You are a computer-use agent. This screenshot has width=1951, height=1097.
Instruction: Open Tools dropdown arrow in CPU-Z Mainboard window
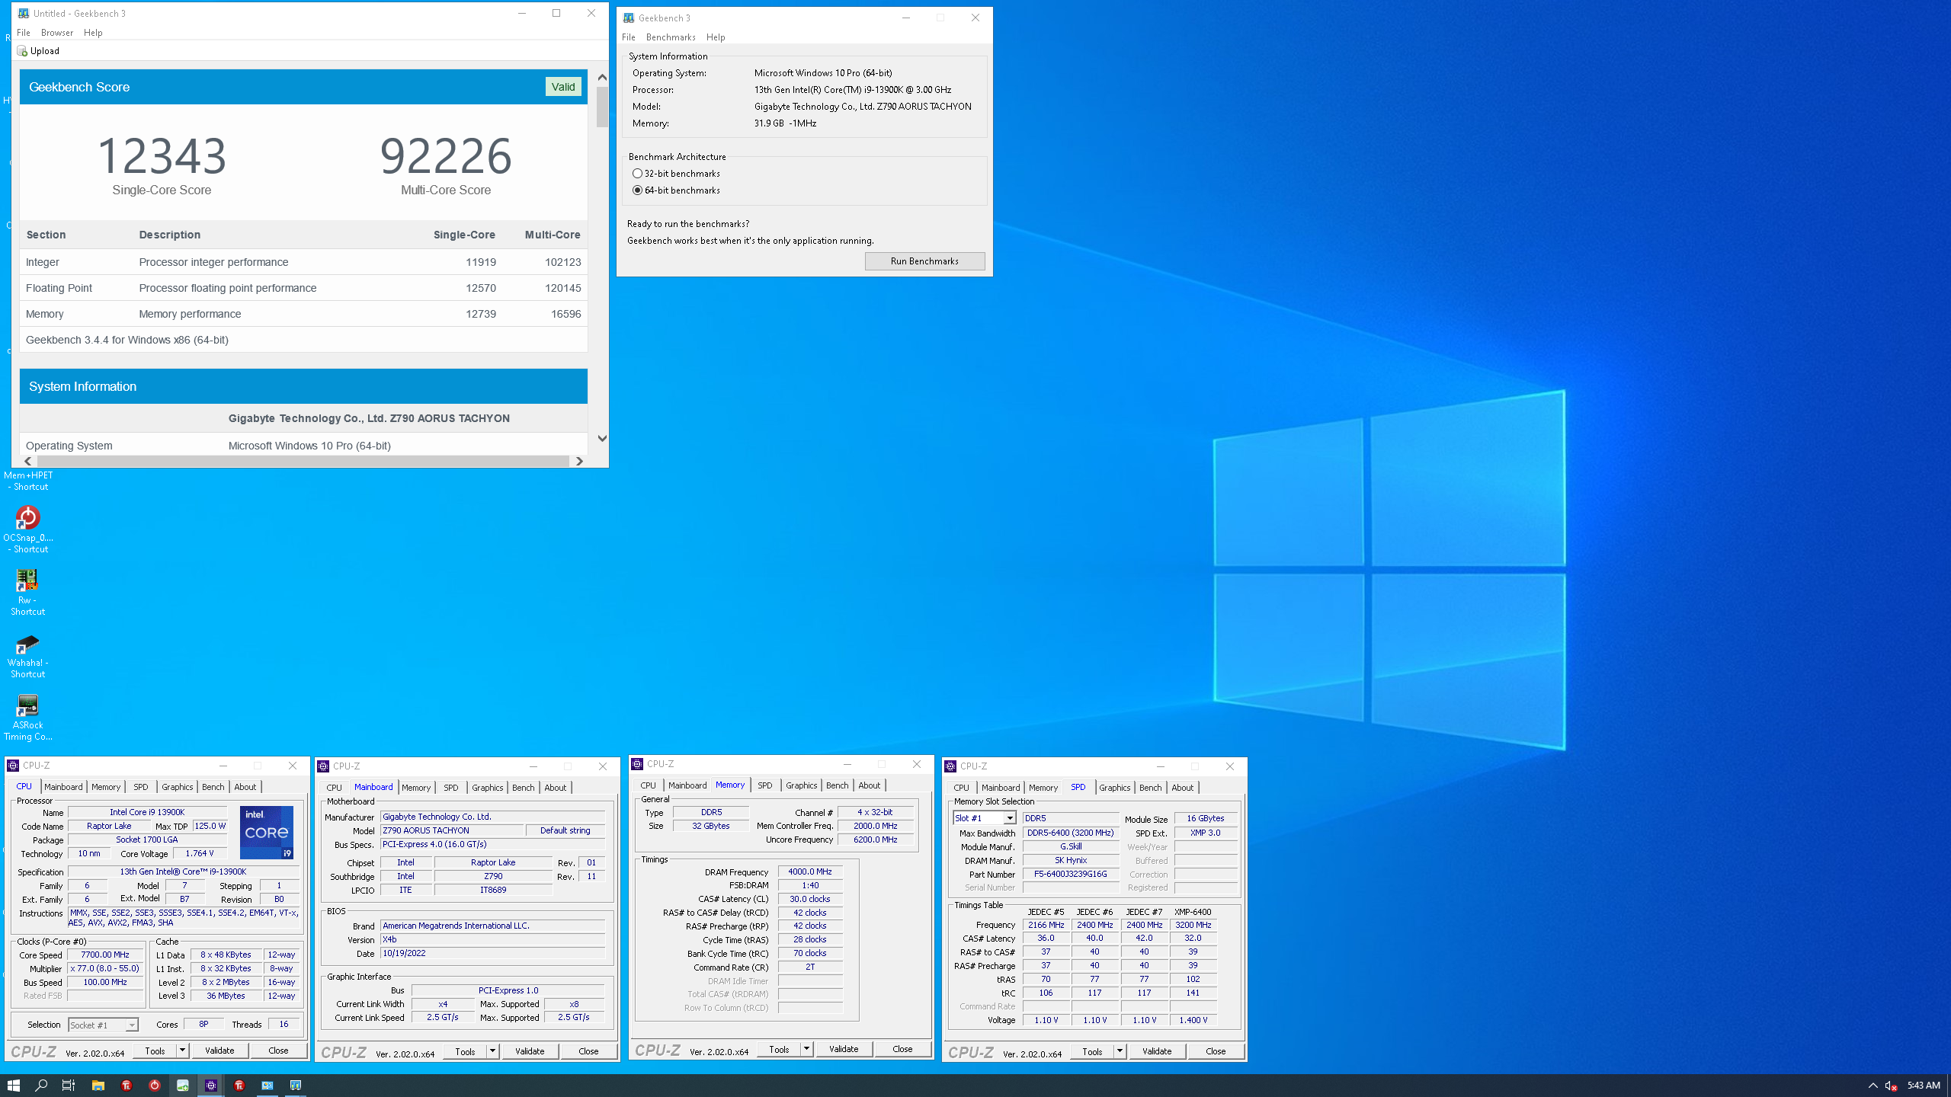pos(493,1051)
